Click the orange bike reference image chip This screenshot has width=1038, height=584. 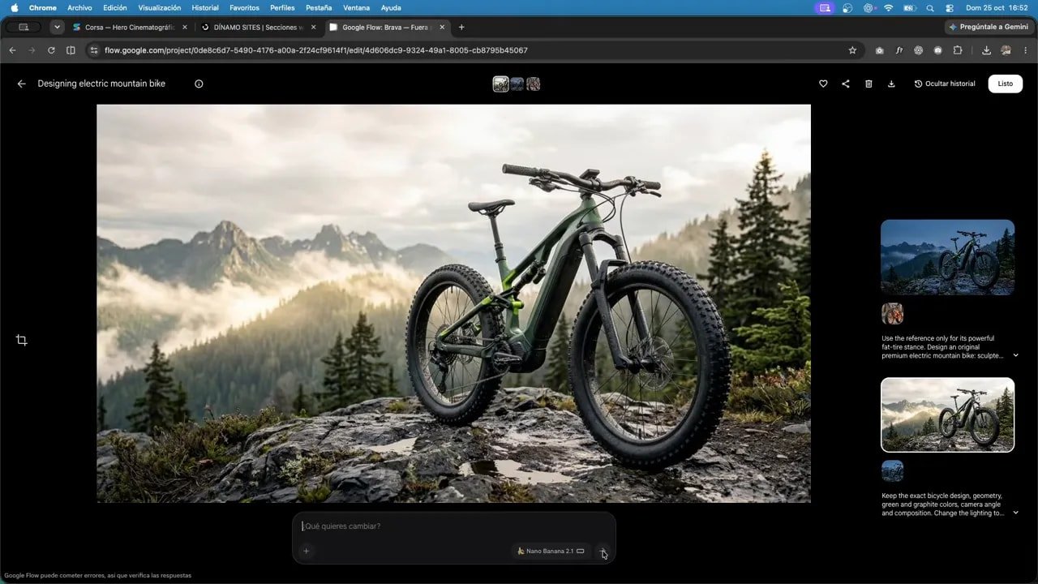892,314
